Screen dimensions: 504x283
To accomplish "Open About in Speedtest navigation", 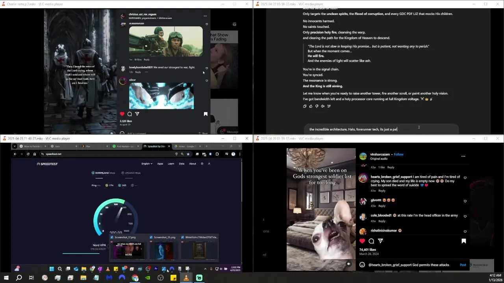I will pos(193,164).
